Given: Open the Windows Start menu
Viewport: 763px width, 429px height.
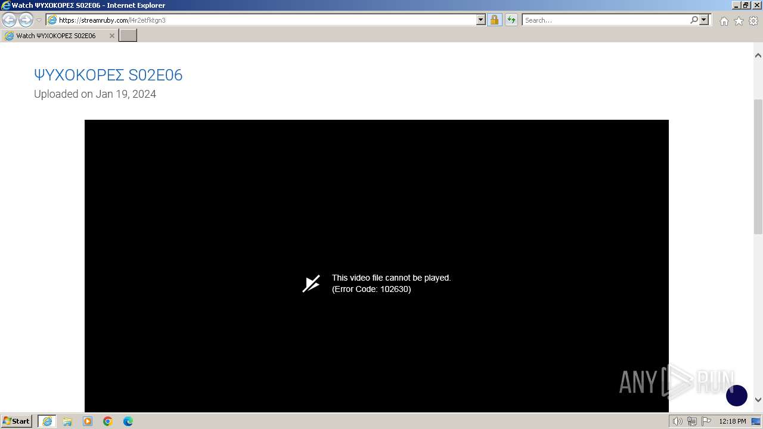Looking at the screenshot, I should [x=17, y=421].
